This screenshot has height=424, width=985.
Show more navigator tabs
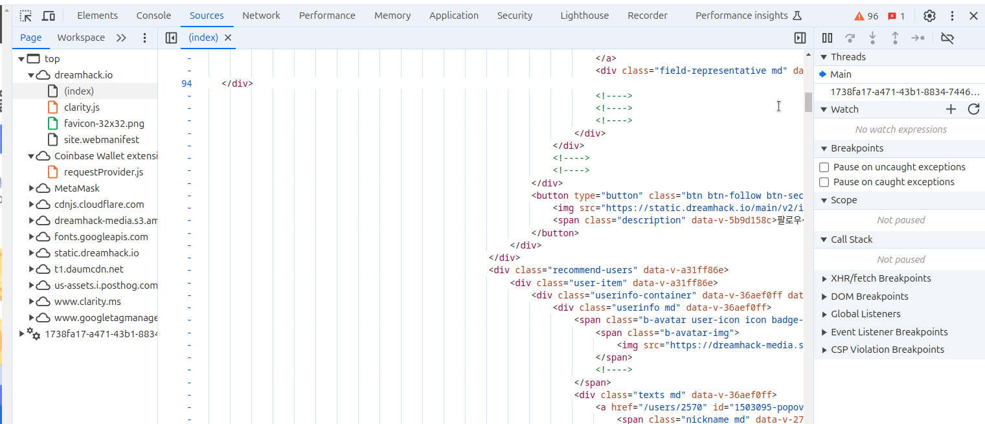(121, 38)
